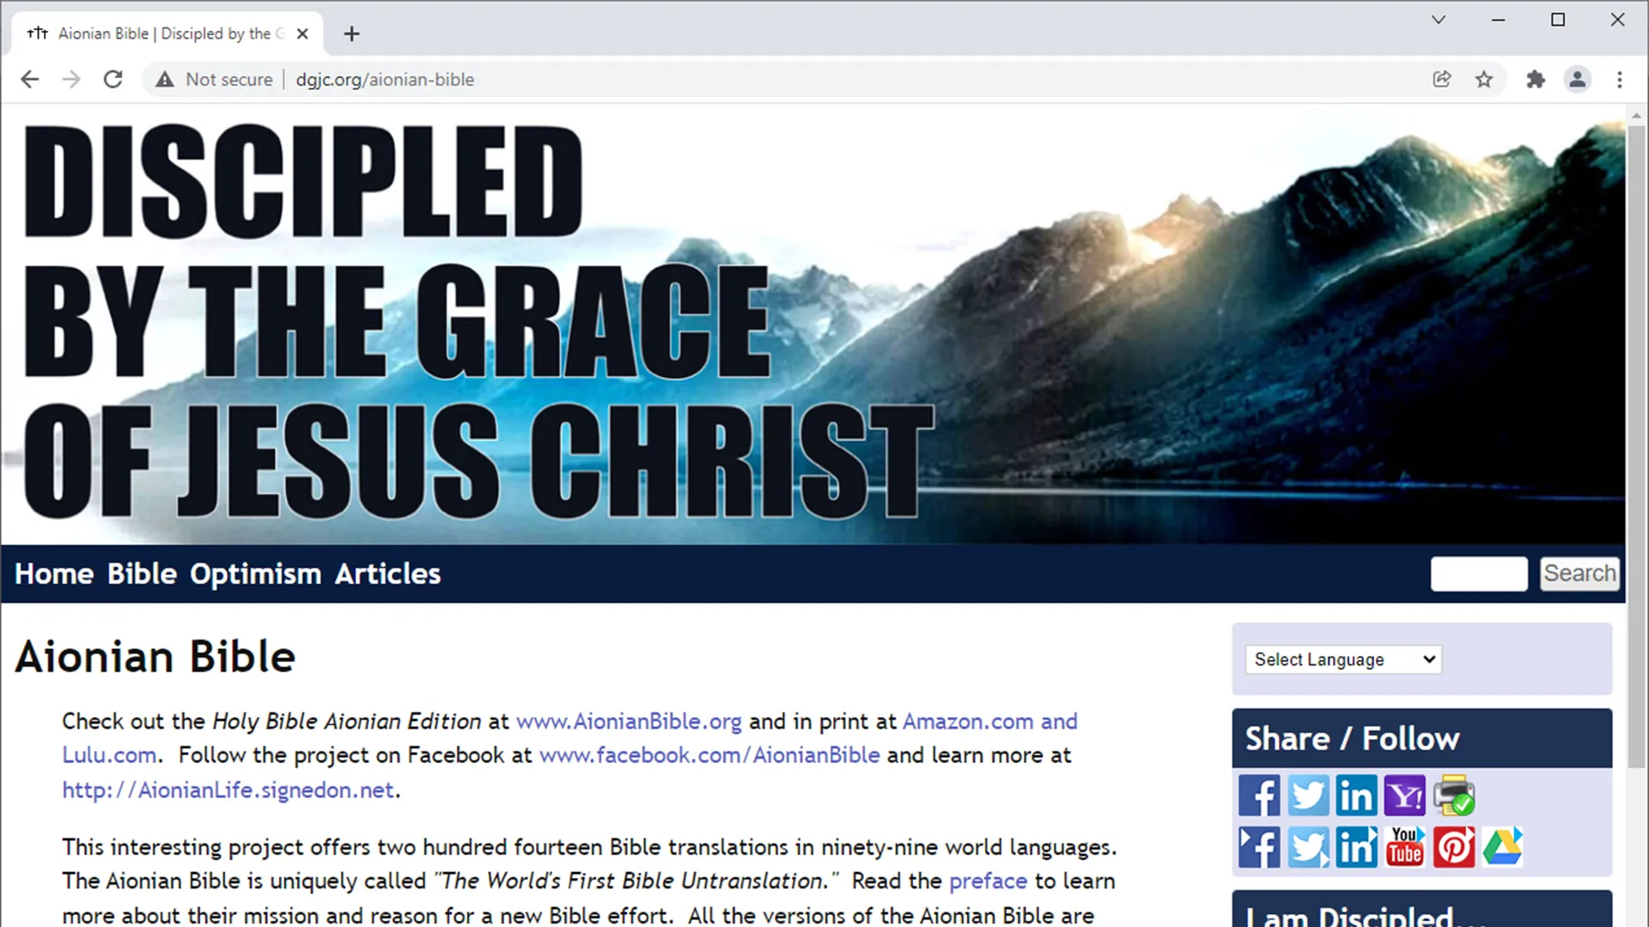Click the Google Drive share icon
Image resolution: width=1649 pixels, height=927 pixels.
click(x=1503, y=845)
